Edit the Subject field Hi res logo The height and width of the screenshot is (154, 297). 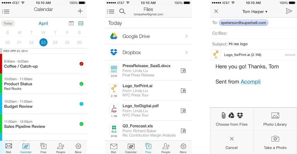pyautogui.click(x=254, y=44)
